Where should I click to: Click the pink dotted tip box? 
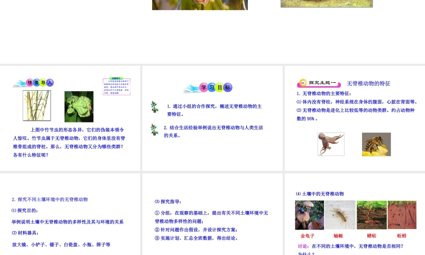(x=116, y=86)
